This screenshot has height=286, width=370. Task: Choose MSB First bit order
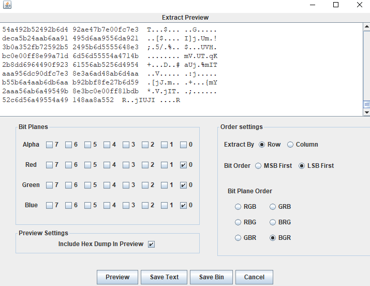click(x=258, y=166)
